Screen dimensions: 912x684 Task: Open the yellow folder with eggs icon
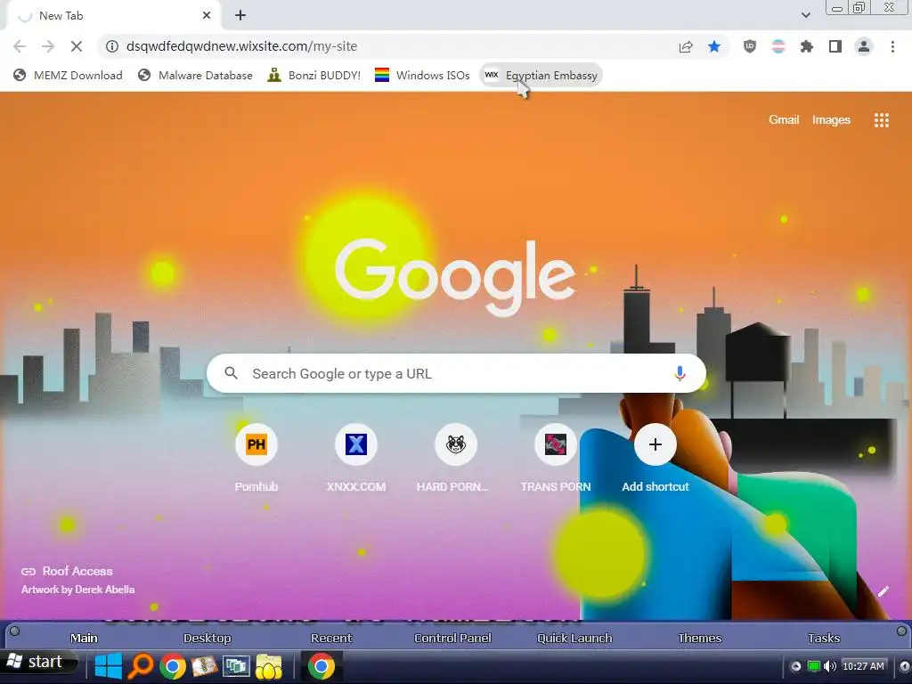[x=268, y=666]
